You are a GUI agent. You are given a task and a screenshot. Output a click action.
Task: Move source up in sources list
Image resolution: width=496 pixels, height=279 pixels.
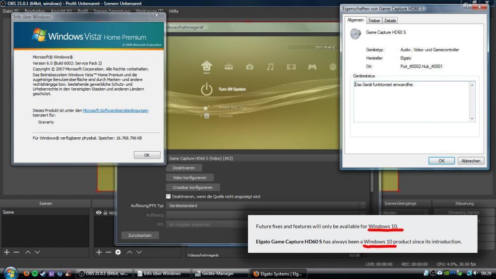(129, 252)
